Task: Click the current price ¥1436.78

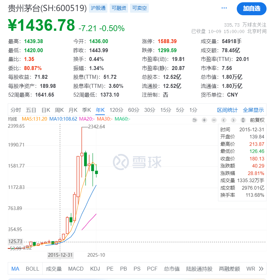Action: (41, 25)
